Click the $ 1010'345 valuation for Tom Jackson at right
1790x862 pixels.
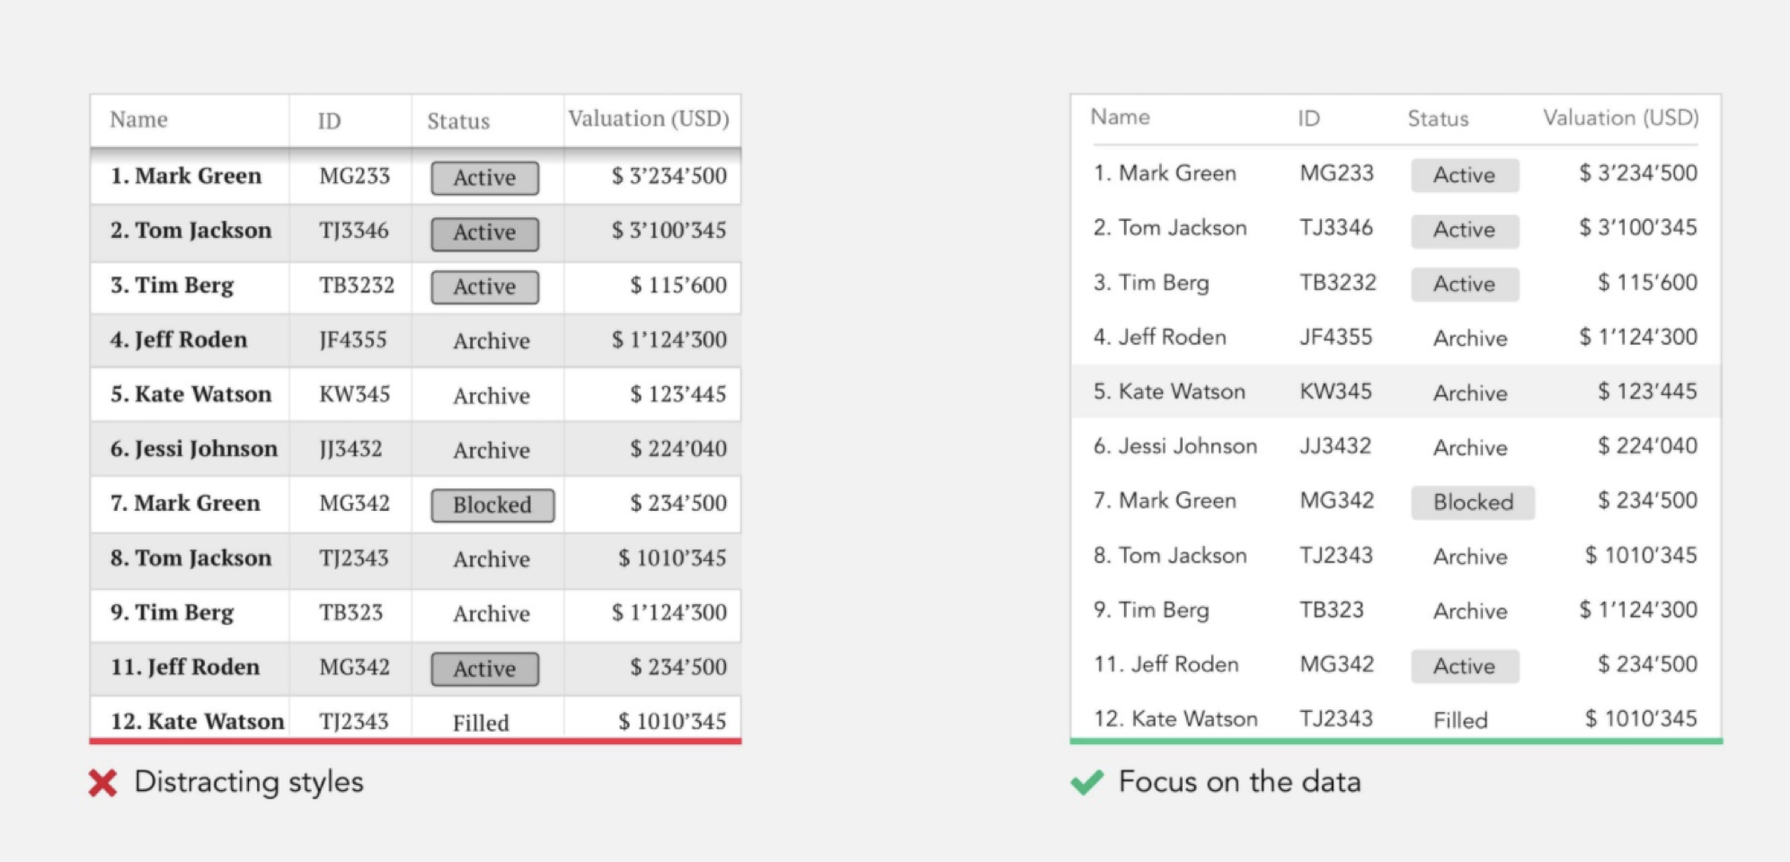pyautogui.click(x=1641, y=556)
